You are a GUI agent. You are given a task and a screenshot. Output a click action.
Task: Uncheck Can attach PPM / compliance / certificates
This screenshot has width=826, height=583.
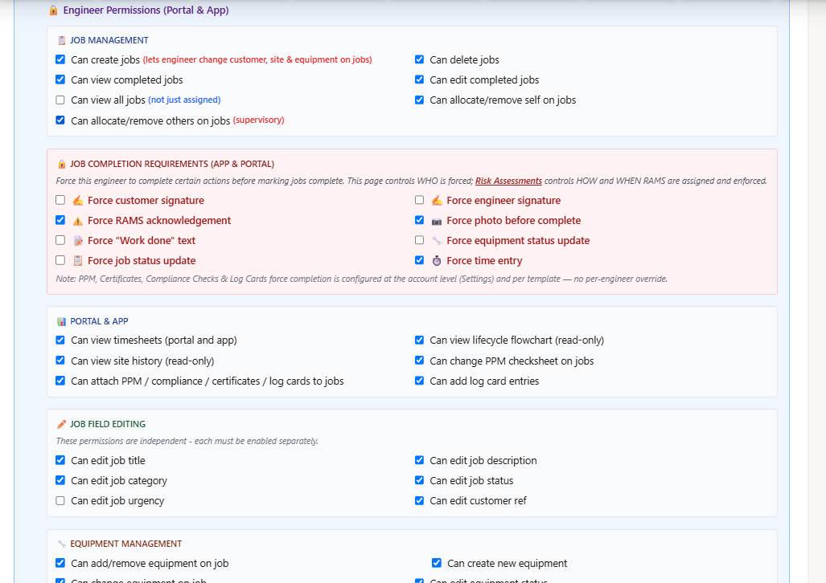(60, 381)
